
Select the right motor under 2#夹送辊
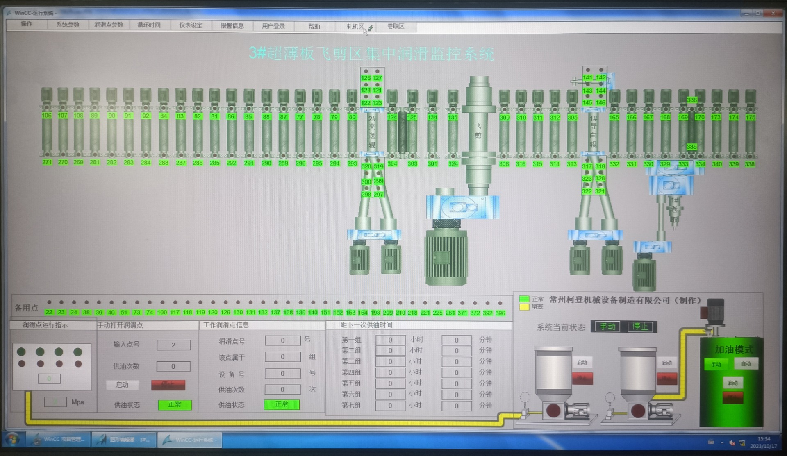coord(391,257)
